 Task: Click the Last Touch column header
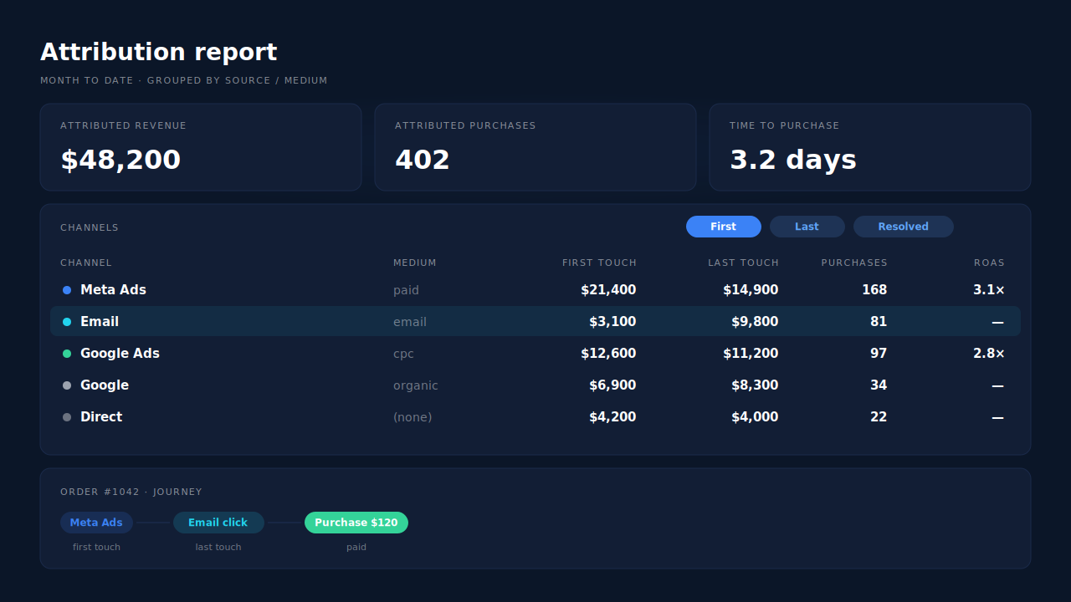[743, 263]
